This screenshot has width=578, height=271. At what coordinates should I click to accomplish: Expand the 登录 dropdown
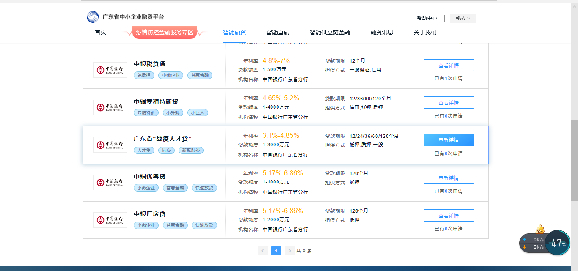point(462,18)
